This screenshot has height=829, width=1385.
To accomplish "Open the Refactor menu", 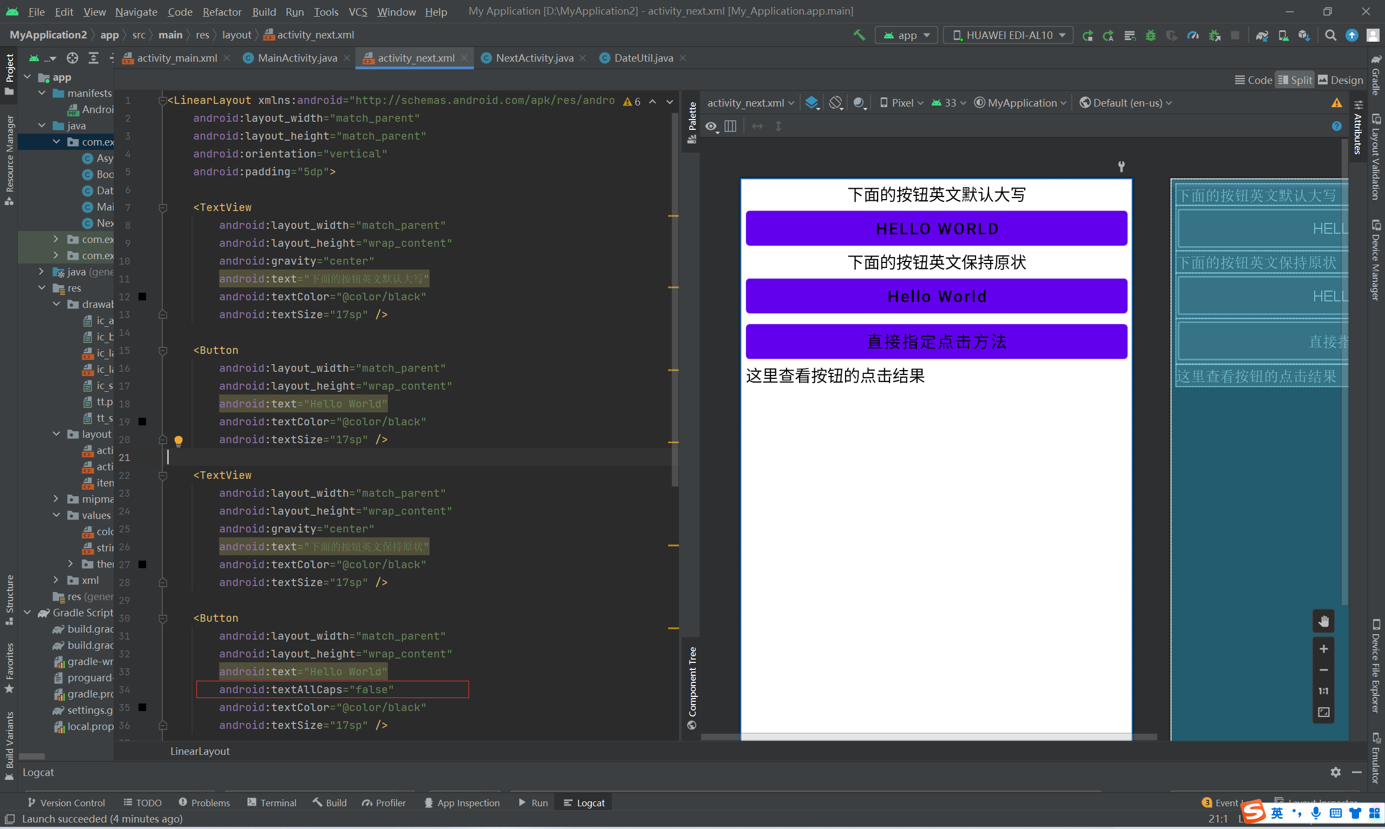I will 222,12.
